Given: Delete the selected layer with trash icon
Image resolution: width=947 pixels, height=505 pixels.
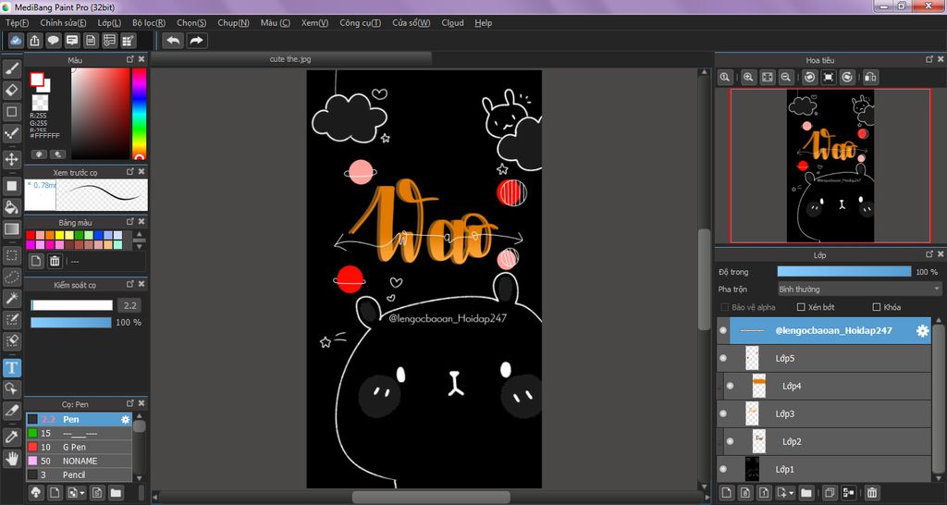Looking at the screenshot, I should coord(872,493).
